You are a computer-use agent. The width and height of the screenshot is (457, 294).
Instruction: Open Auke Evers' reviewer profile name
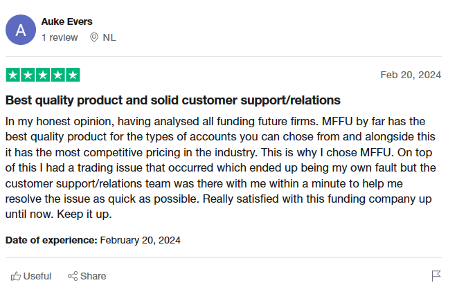(x=66, y=21)
